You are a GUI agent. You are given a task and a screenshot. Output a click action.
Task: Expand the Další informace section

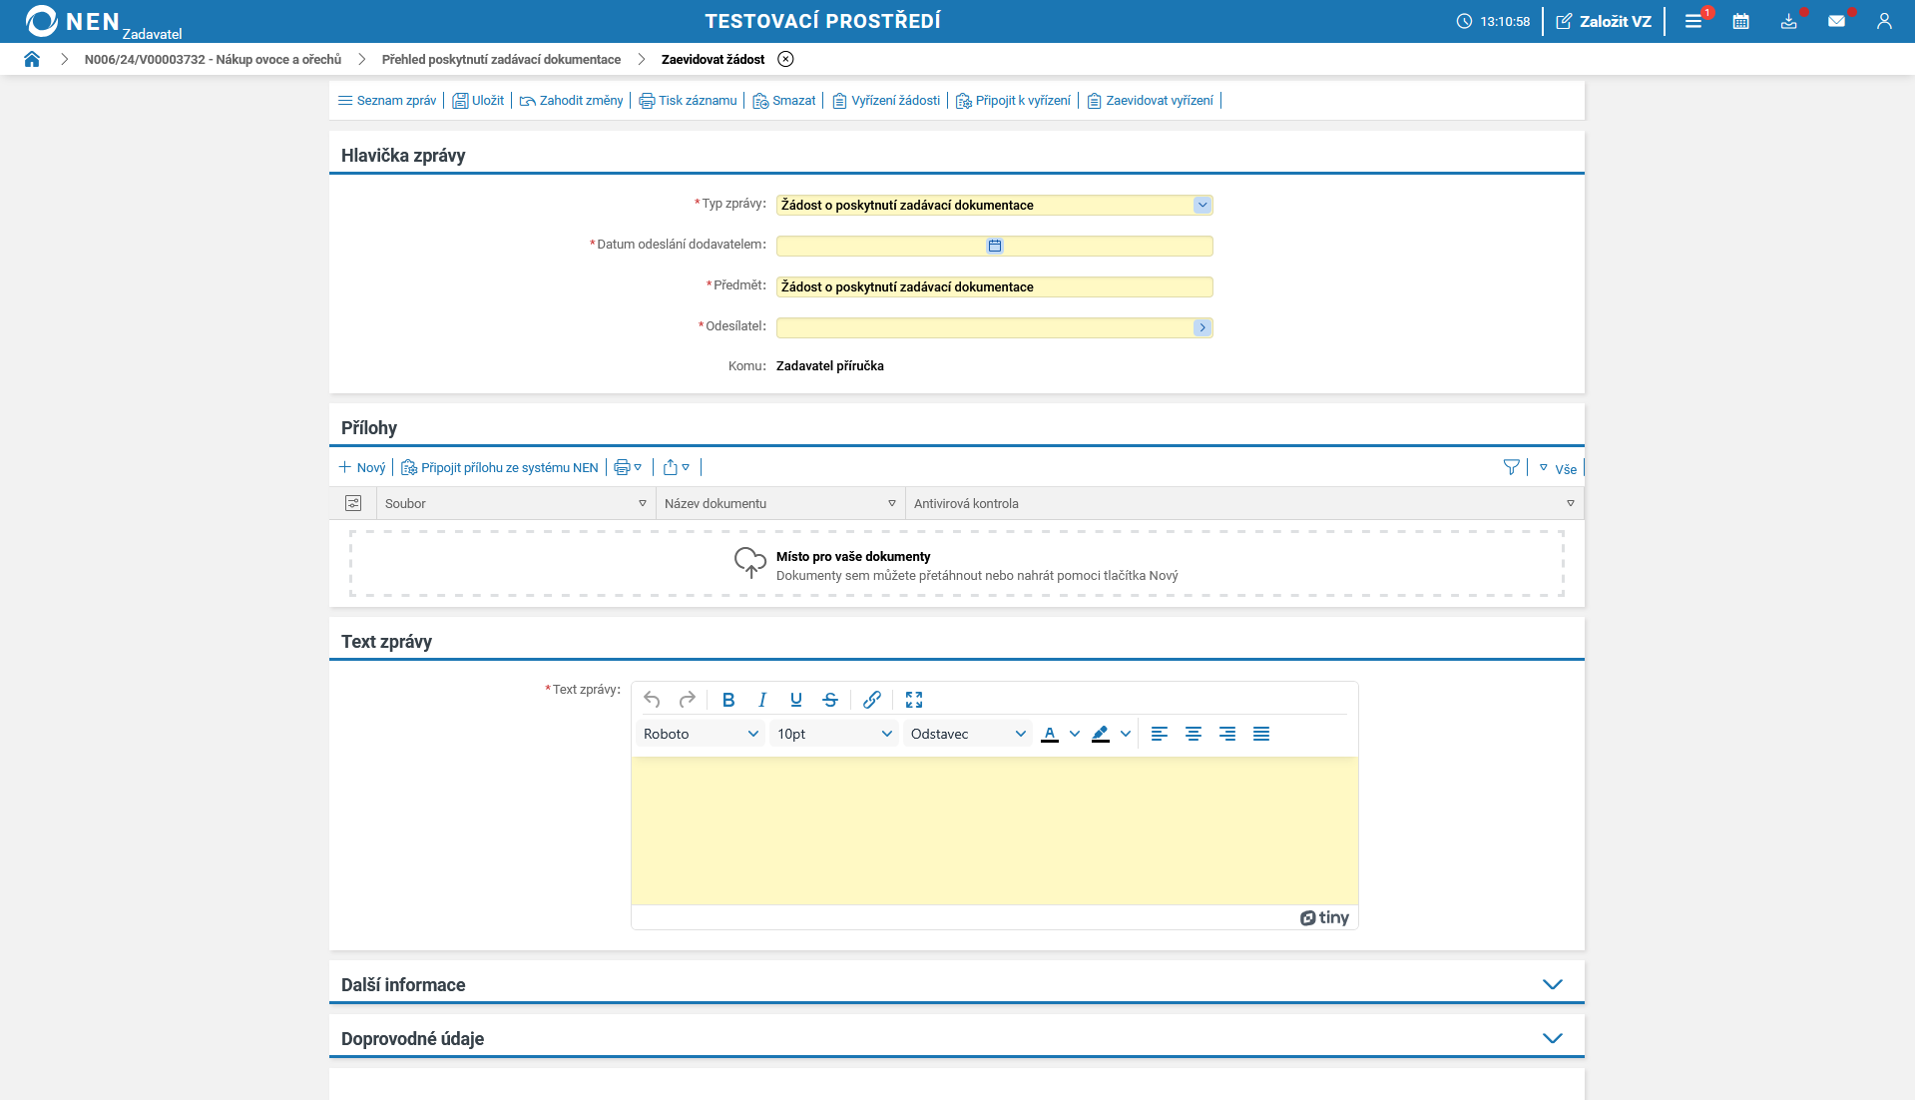pyautogui.click(x=1552, y=984)
